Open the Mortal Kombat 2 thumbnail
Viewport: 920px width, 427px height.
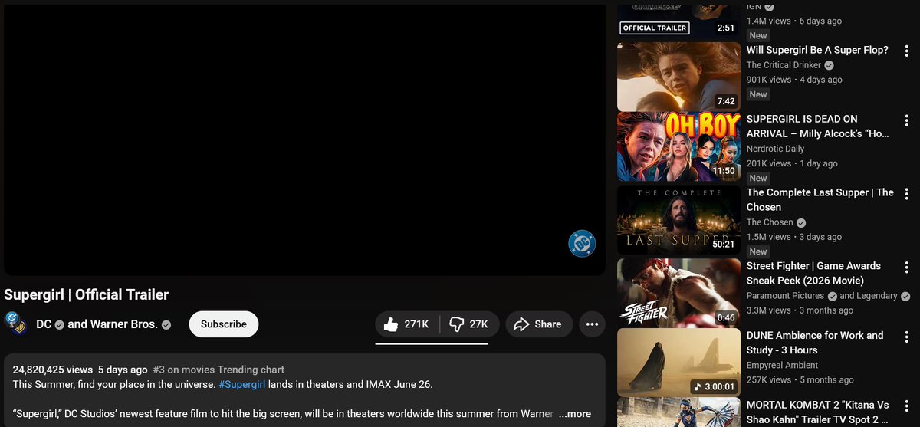pyautogui.click(x=679, y=412)
